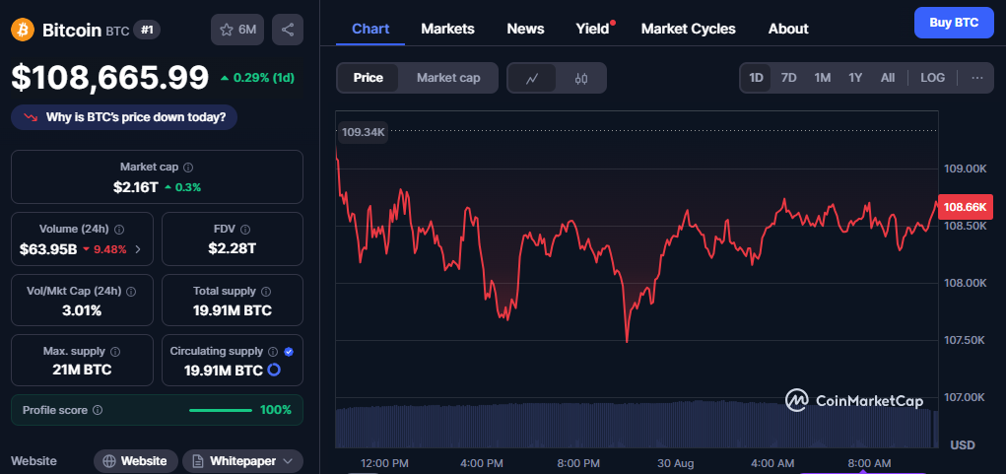Expand Volume 24h details arrow
The height and width of the screenshot is (474, 1006).
137,249
